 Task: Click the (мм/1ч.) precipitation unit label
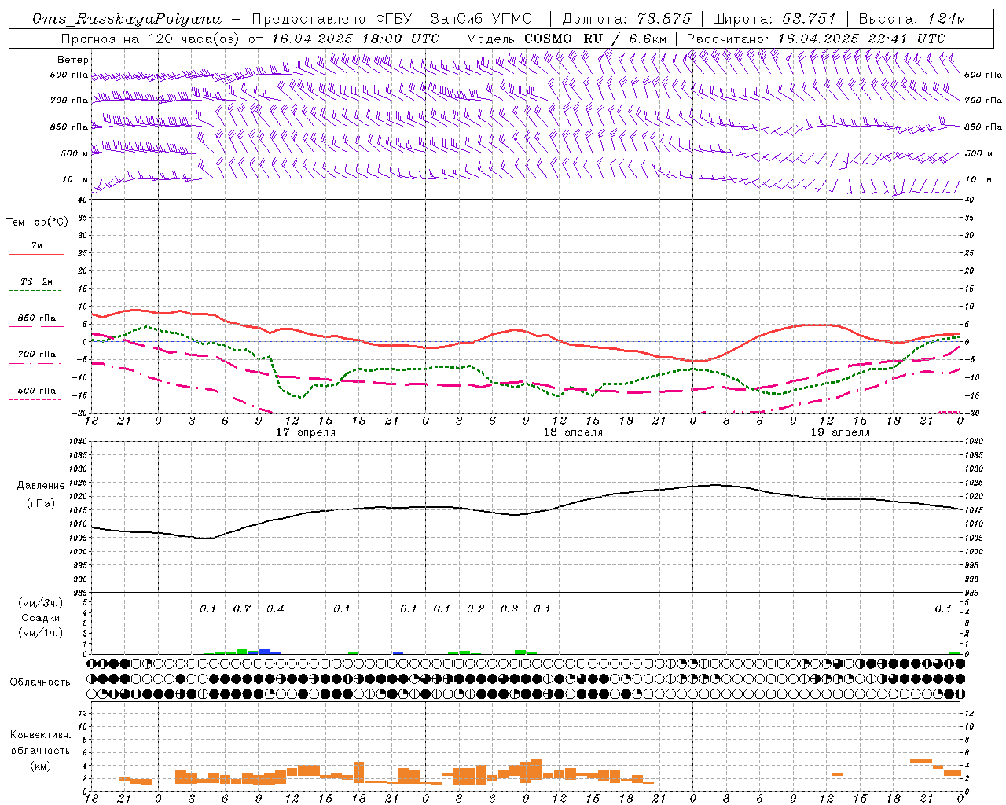pyautogui.click(x=41, y=633)
